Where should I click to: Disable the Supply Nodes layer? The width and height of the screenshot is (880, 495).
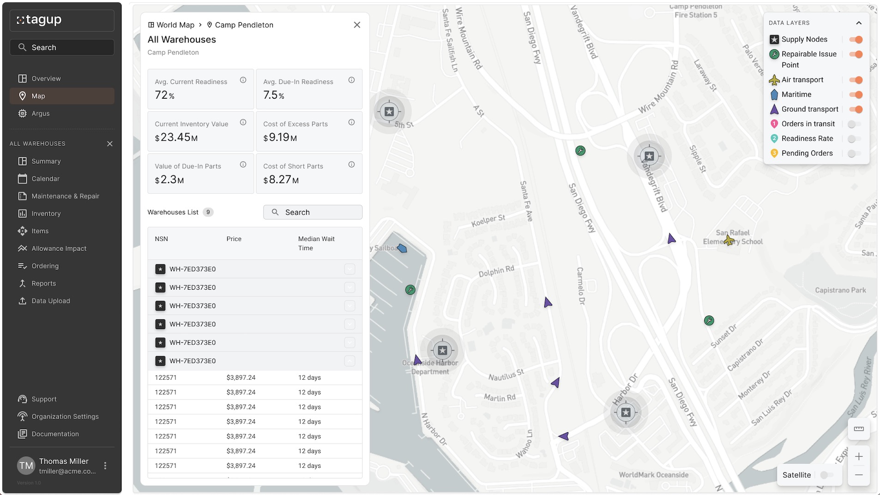tap(856, 40)
